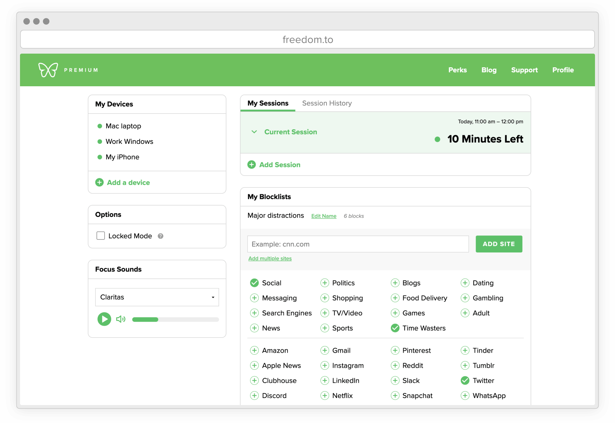Open the Perks menu
Image resolution: width=615 pixels, height=423 pixels.
click(457, 70)
